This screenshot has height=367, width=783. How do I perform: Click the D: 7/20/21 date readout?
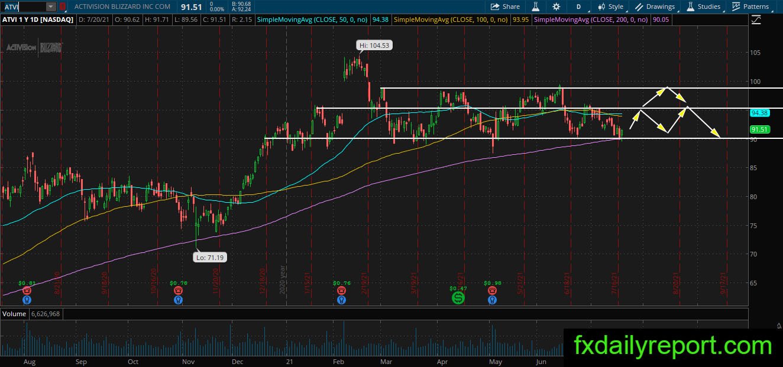[x=94, y=20]
